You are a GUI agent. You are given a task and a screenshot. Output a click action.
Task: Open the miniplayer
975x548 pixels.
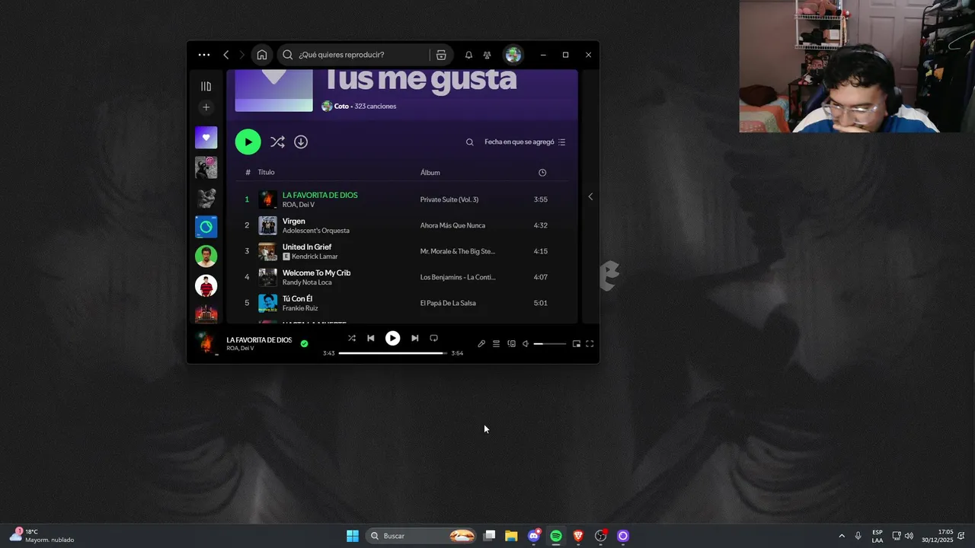(x=577, y=344)
